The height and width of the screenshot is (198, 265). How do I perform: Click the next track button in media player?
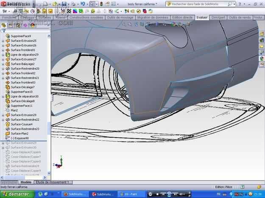[x=175, y=194]
